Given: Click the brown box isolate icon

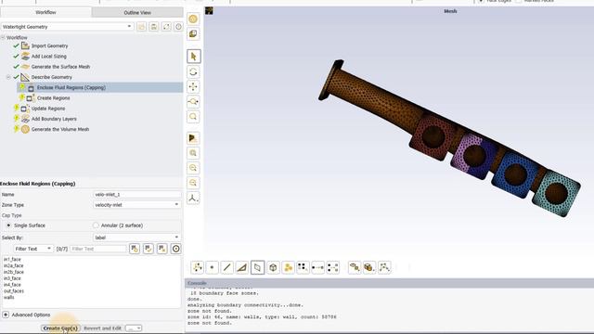Looking at the screenshot, I should [x=369, y=267].
